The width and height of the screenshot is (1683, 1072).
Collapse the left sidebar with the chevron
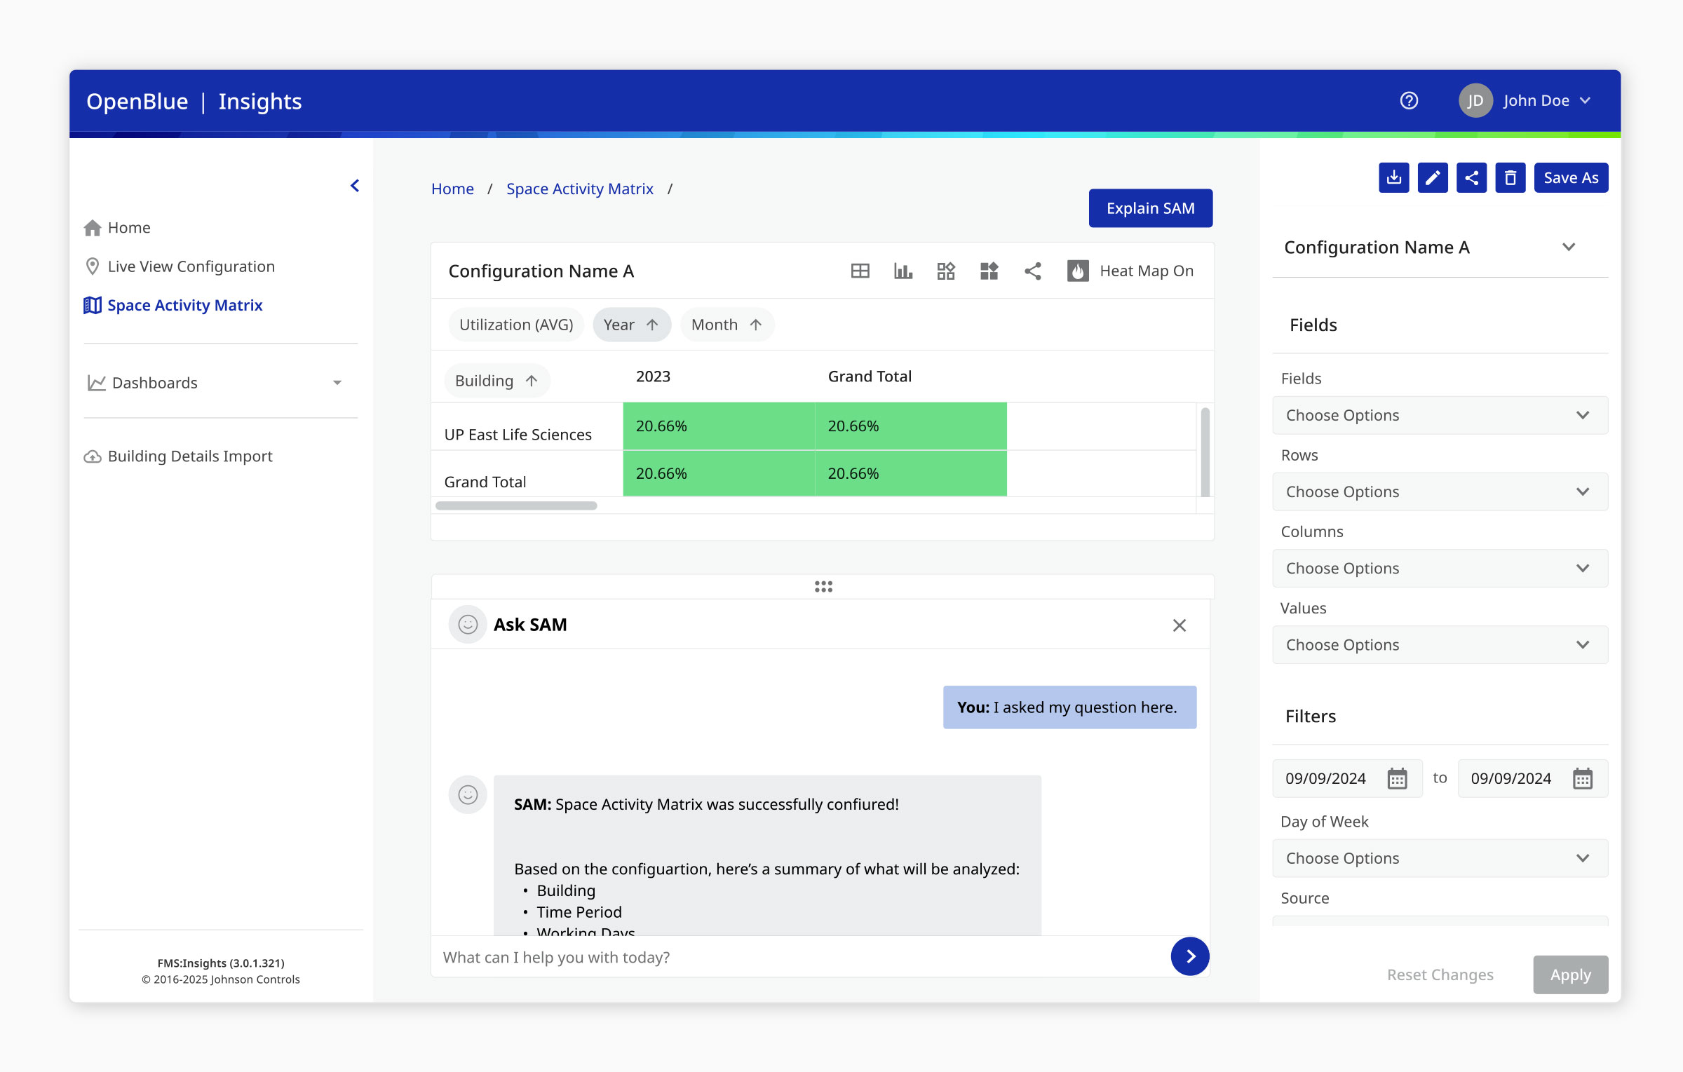pyautogui.click(x=355, y=186)
